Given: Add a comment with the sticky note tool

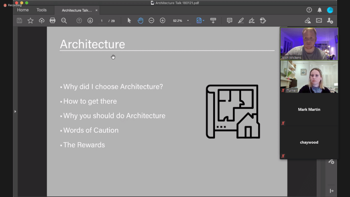Looking at the screenshot, I should click(x=230, y=21).
